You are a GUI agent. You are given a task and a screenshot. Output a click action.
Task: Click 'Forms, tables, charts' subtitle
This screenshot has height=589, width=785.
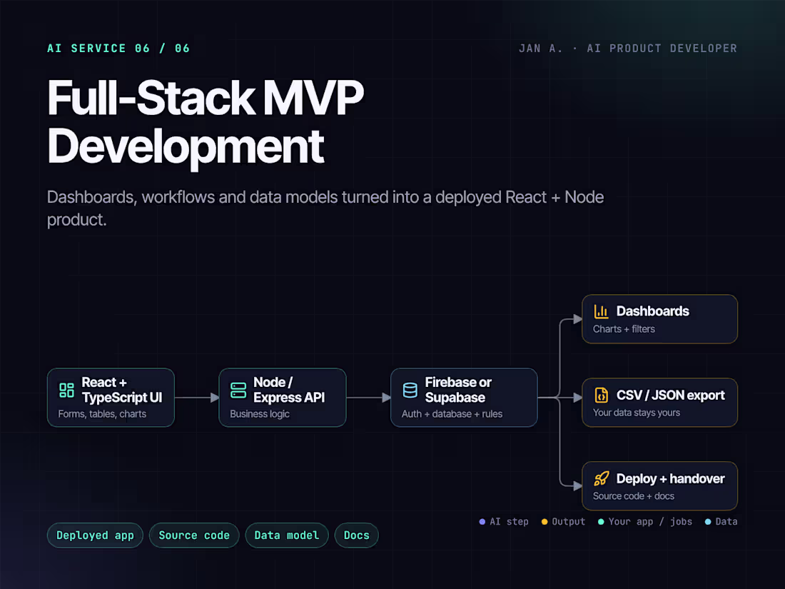(x=102, y=414)
